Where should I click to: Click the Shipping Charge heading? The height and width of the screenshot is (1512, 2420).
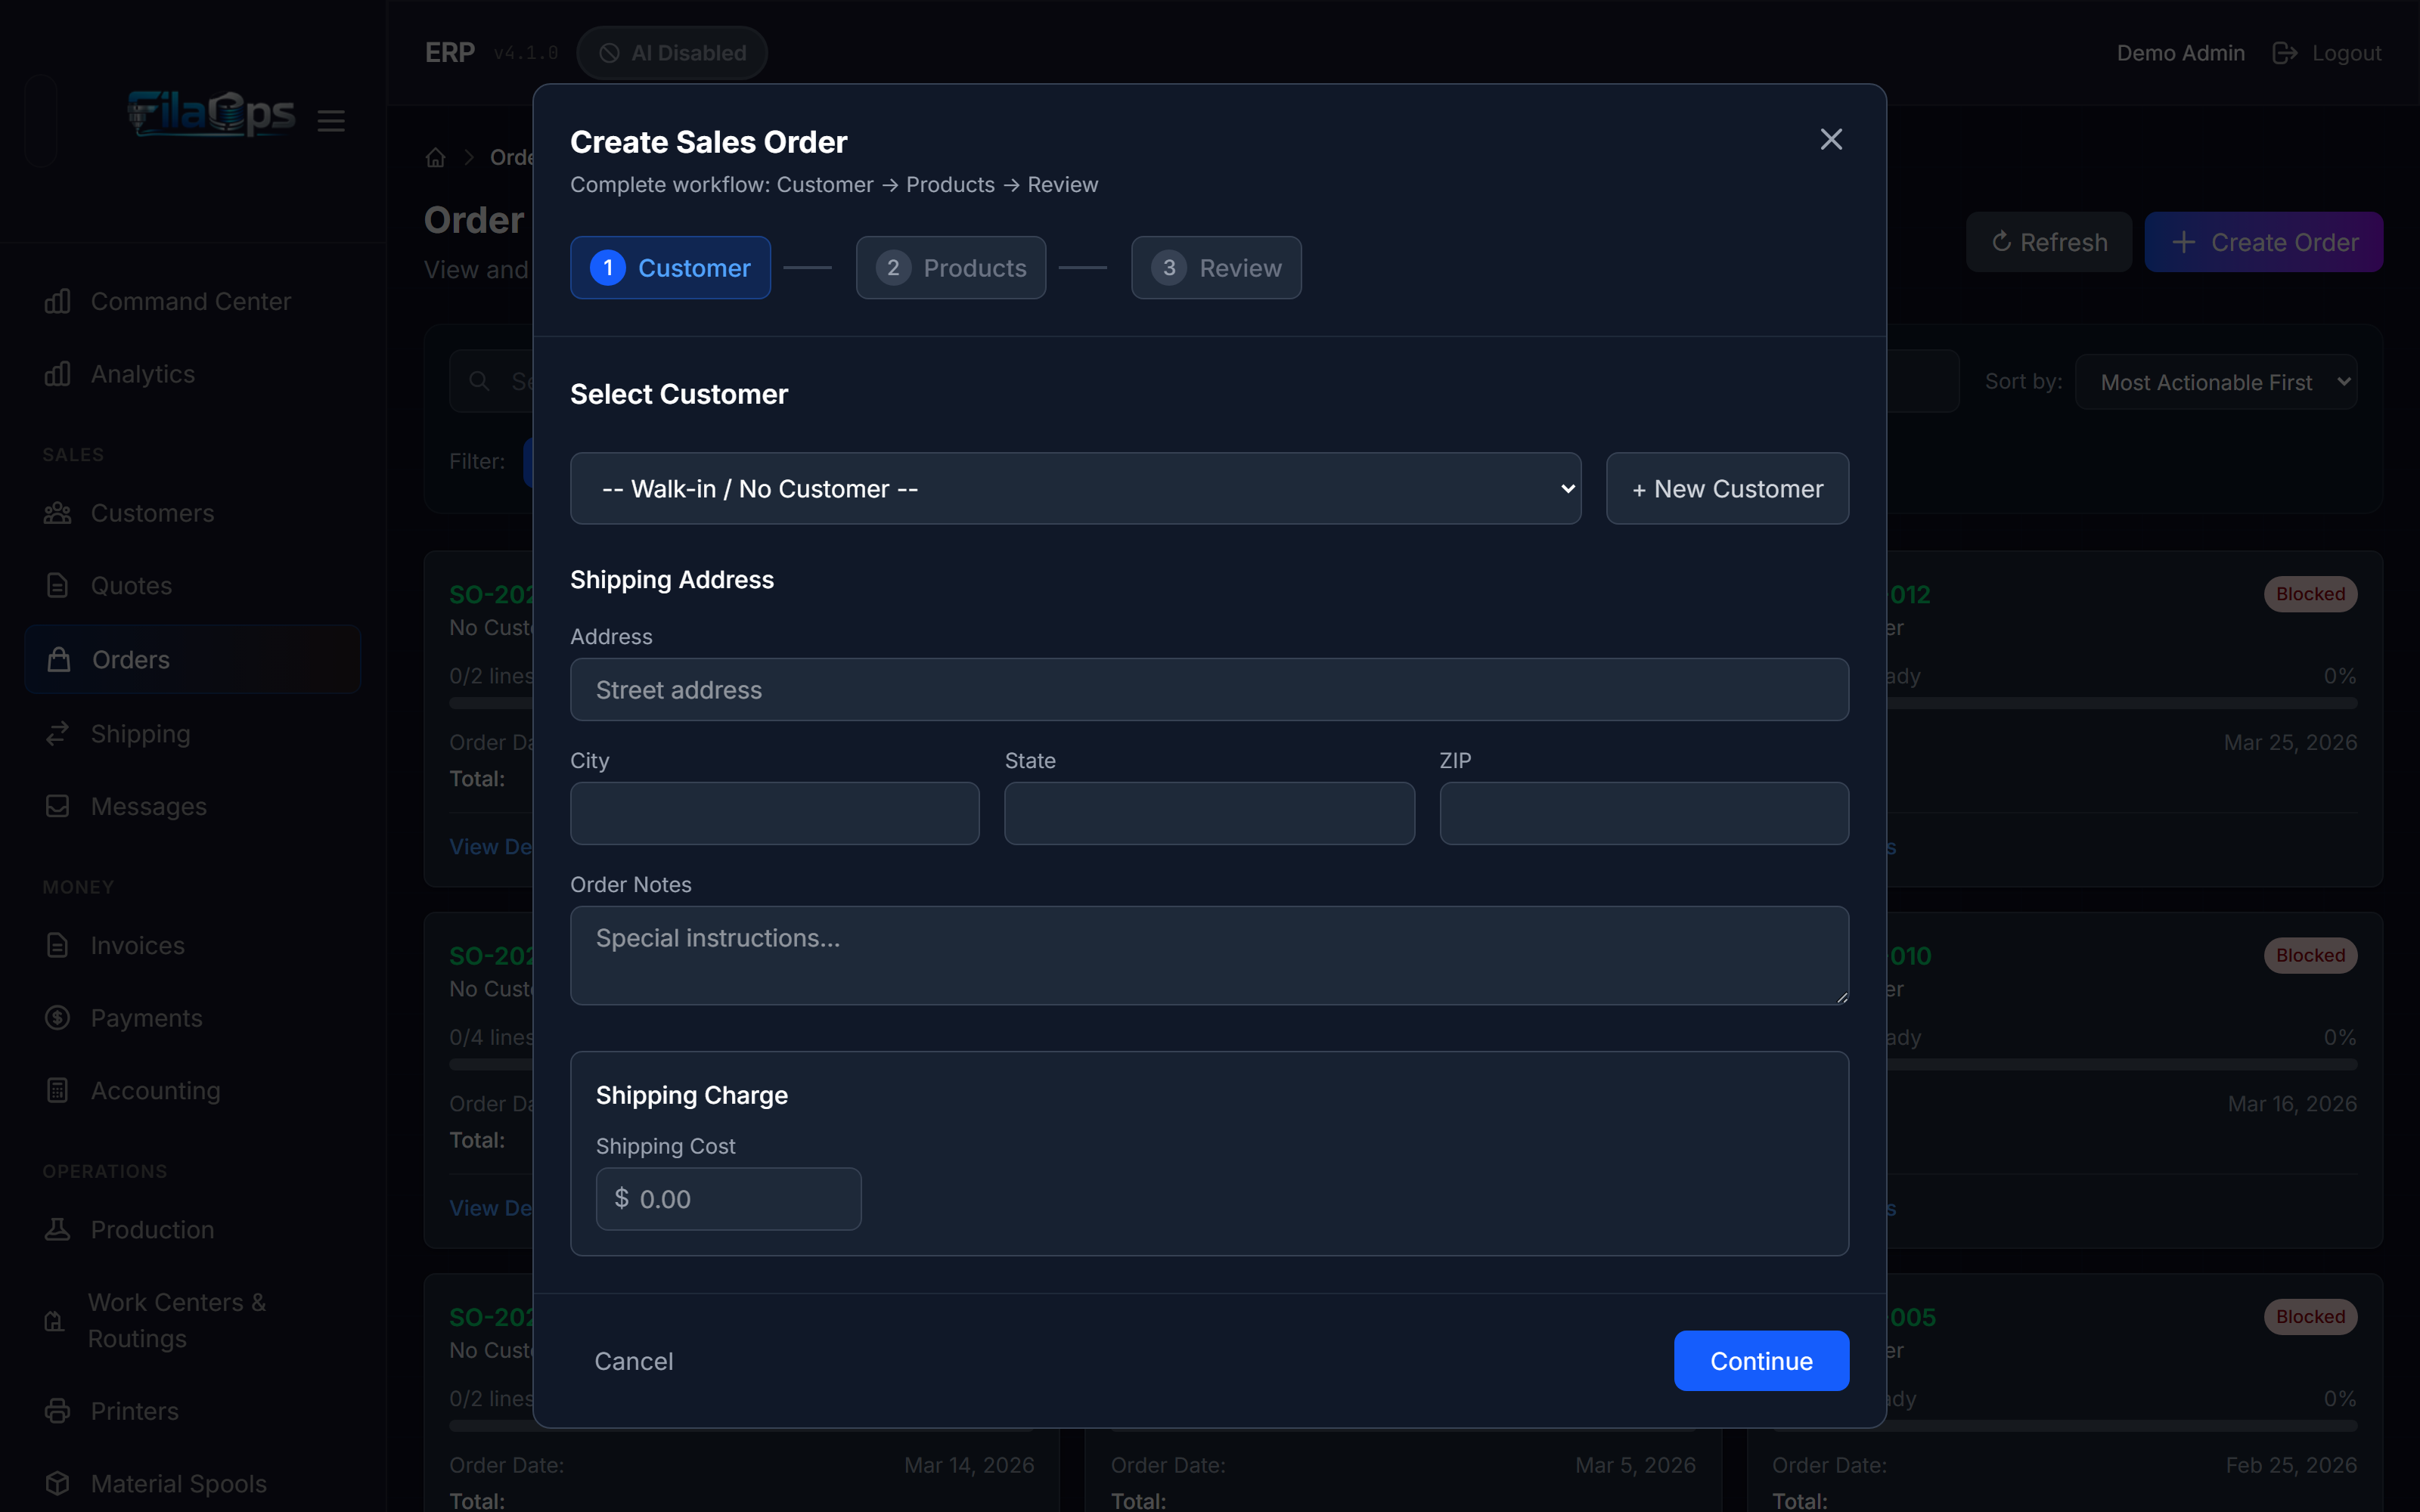pyautogui.click(x=692, y=1095)
